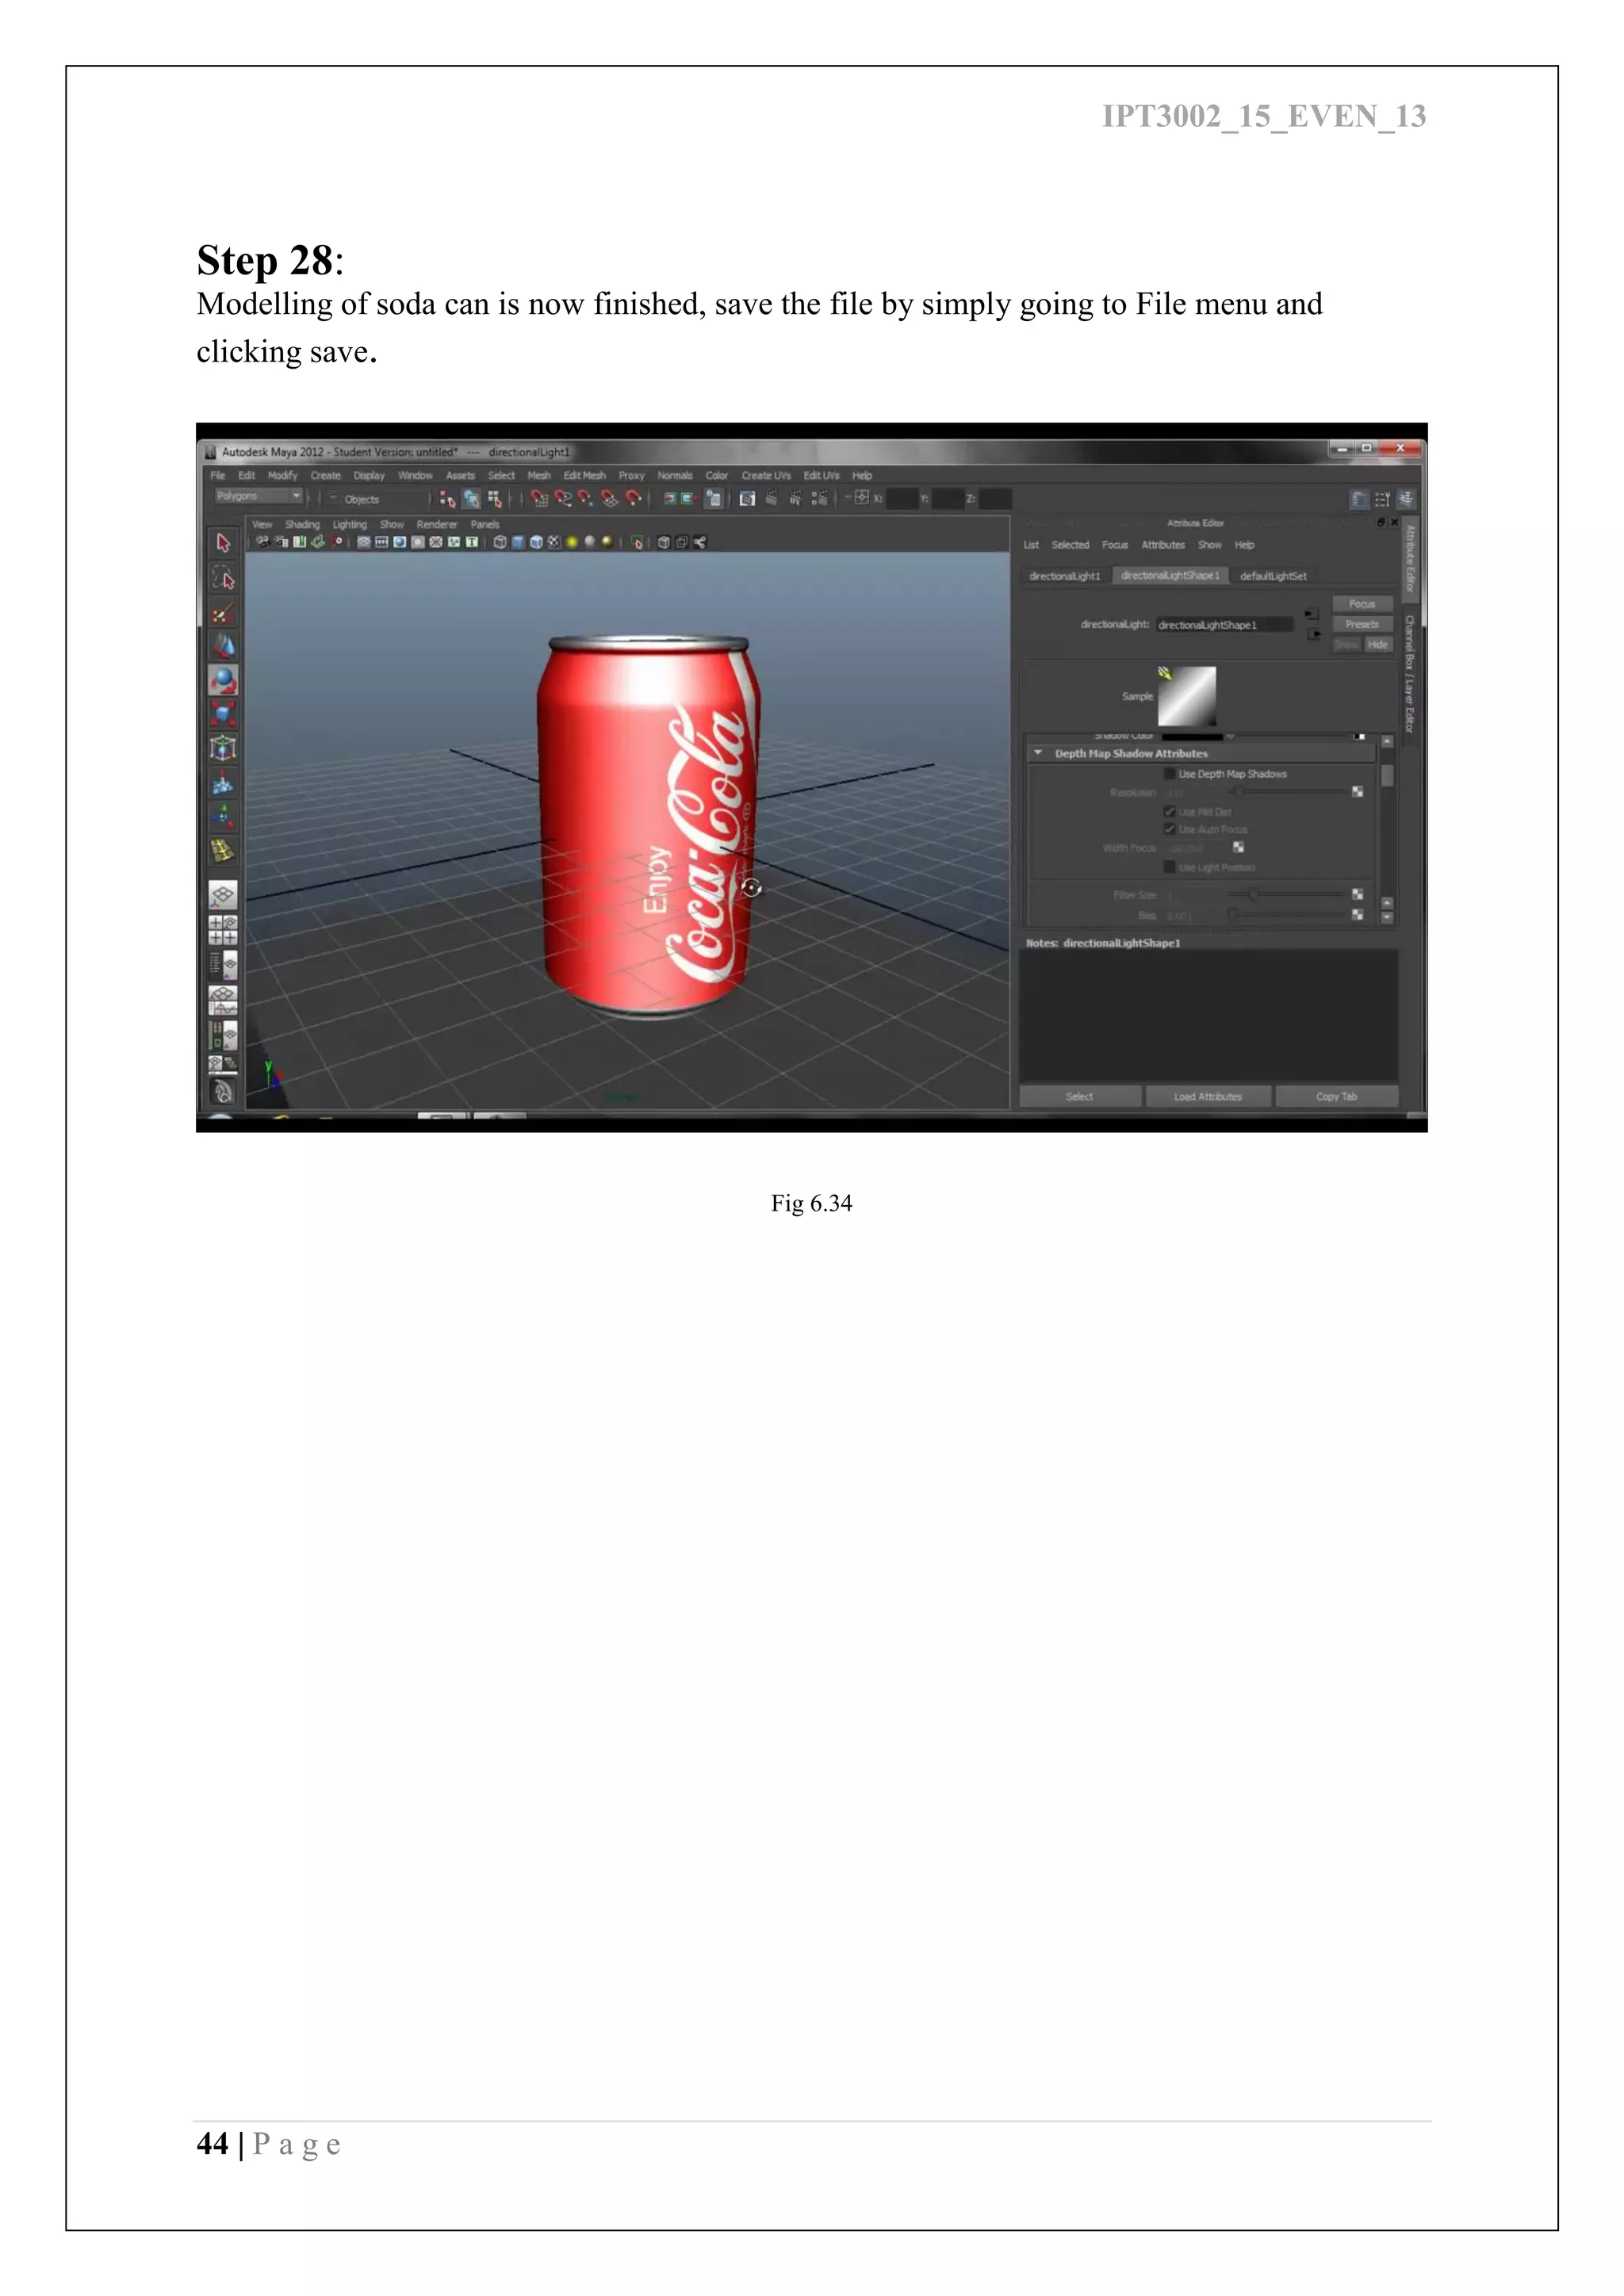Select the directionalLightShape1 tab
The image size is (1624, 2296).
coord(1170,576)
